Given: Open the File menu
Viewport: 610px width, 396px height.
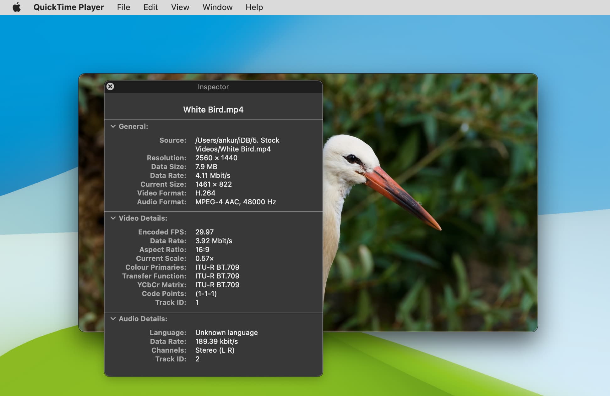Looking at the screenshot, I should (x=123, y=7).
